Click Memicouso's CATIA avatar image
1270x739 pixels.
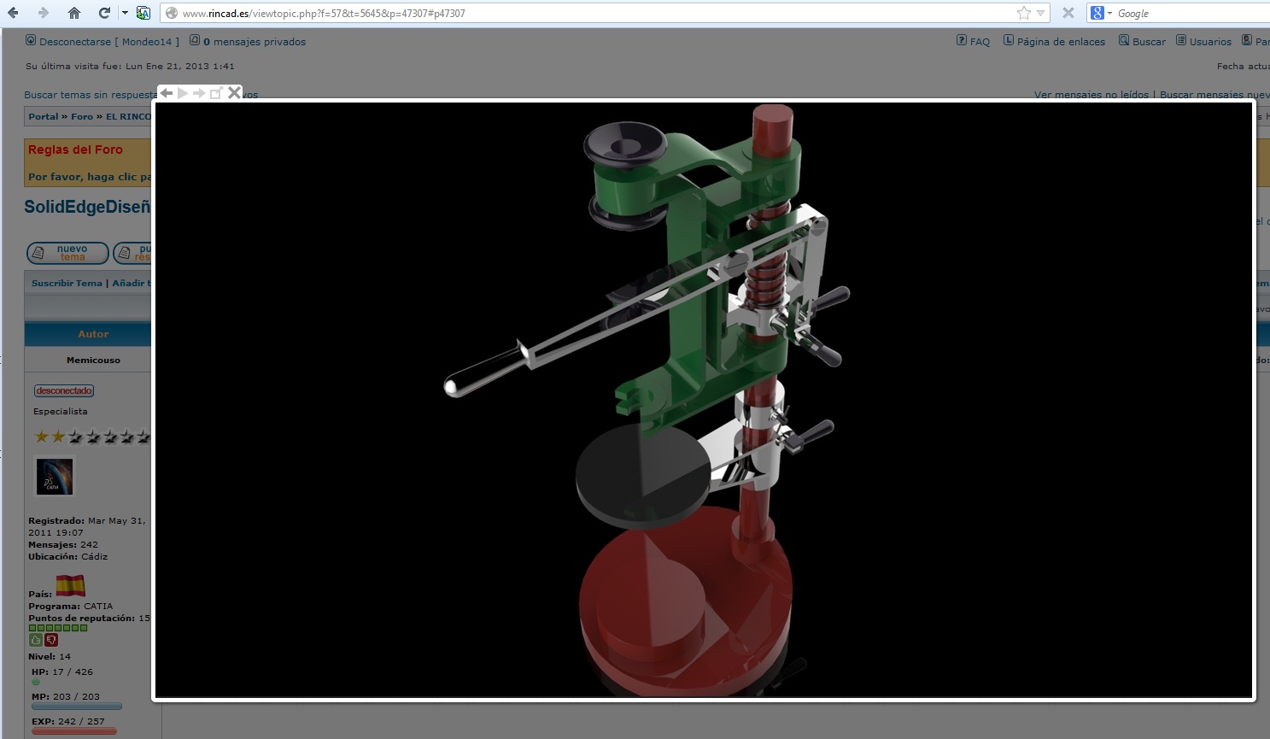[x=55, y=476]
